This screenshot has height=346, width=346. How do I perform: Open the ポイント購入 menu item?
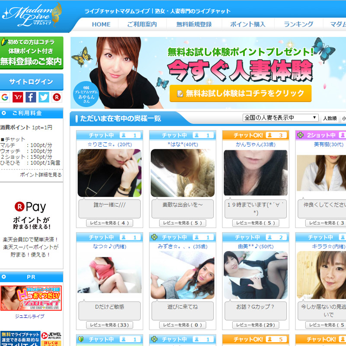click(x=248, y=24)
